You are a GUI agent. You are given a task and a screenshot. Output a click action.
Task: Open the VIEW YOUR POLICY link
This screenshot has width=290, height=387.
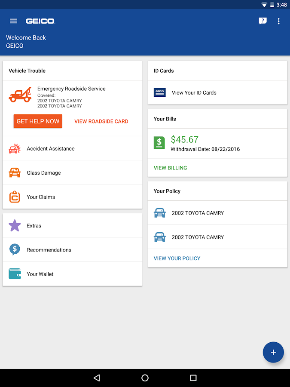[177, 258]
